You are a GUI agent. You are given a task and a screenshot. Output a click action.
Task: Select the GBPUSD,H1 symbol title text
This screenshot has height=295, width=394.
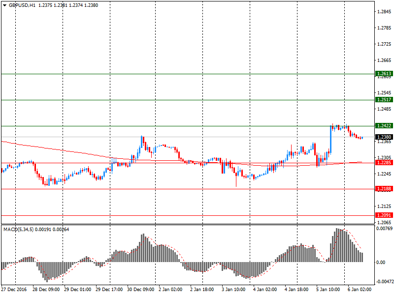[22, 5]
